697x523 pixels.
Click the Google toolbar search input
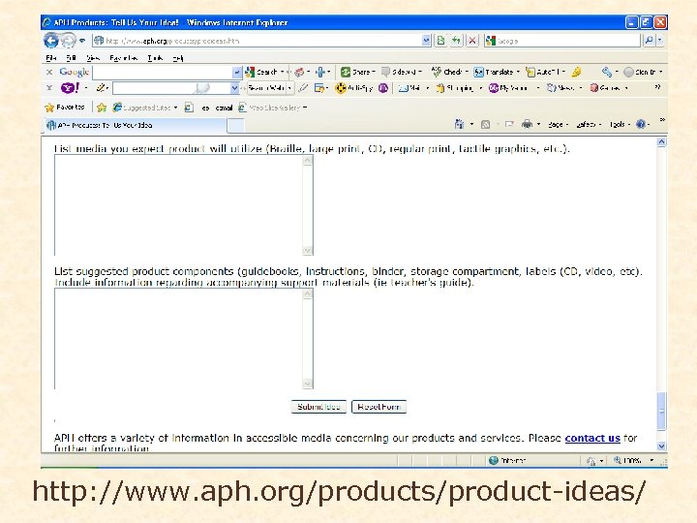(x=163, y=72)
